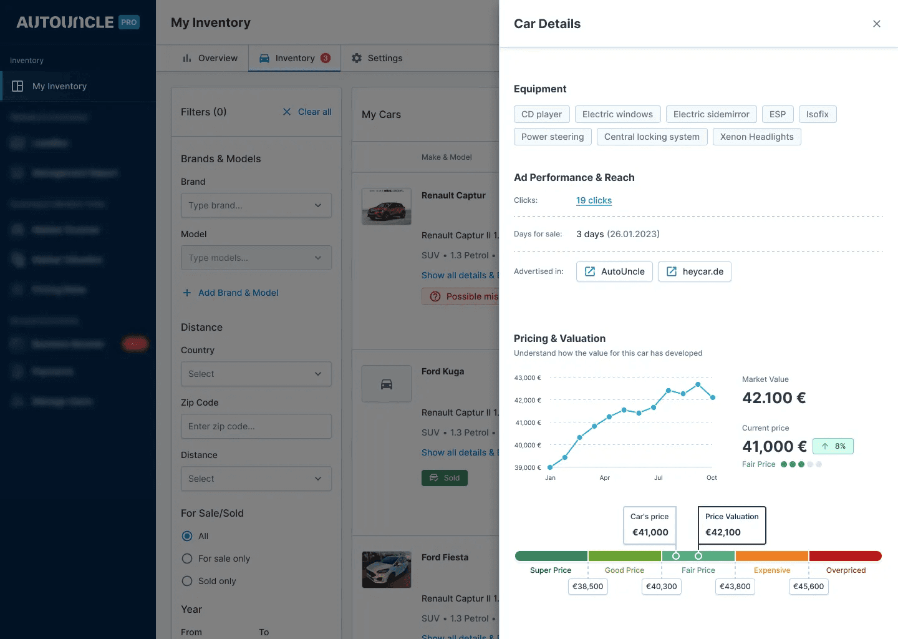
Task: Click the Possible mistake warning button
Action: click(460, 296)
